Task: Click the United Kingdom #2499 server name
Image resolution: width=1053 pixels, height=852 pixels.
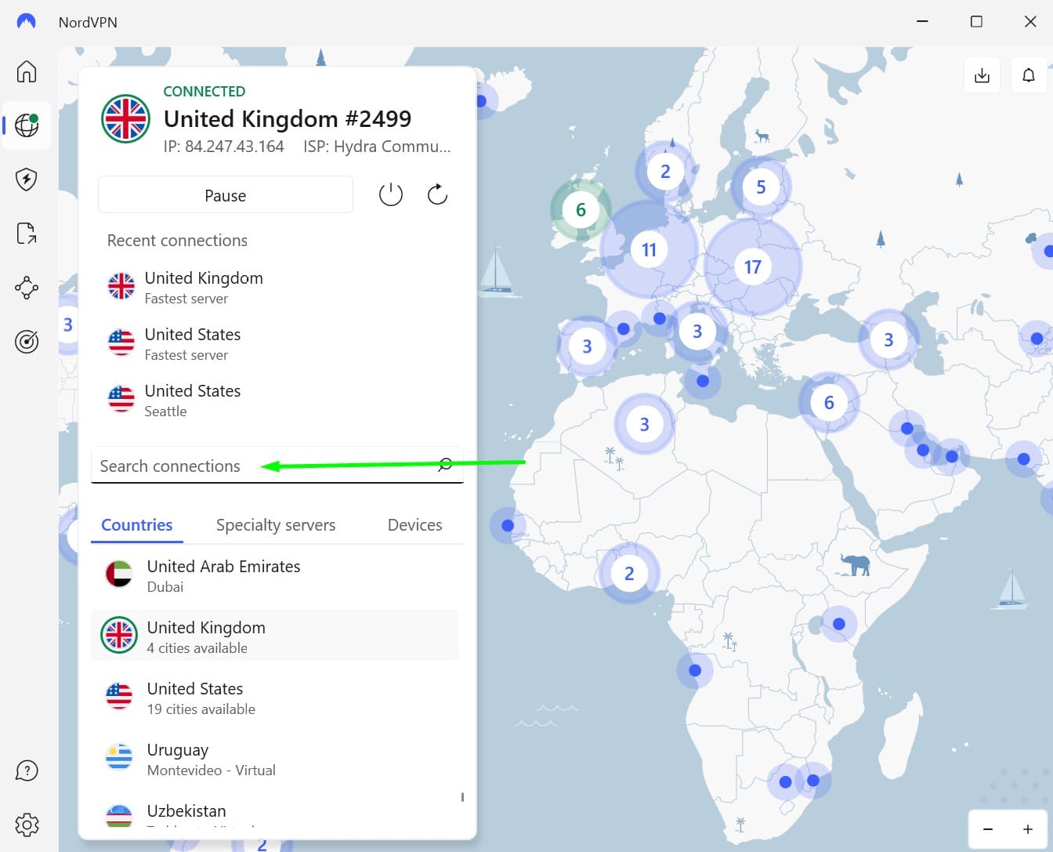Action: [x=288, y=118]
